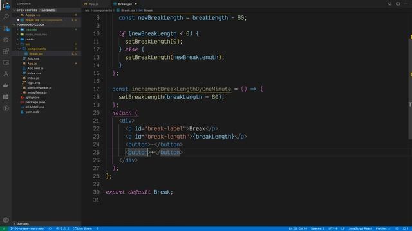Click line number 25 in gutter
Screen dimensions: 412x231
(96, 153)
